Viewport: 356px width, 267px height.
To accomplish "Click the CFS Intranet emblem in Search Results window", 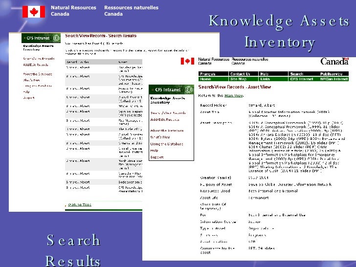I will (x=56, y=38).
